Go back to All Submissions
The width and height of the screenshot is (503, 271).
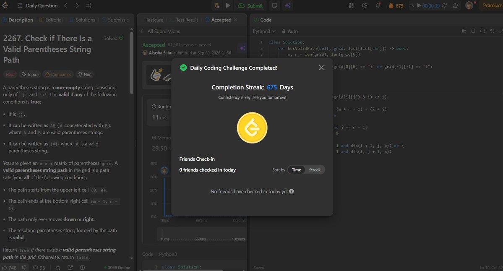[x=160, y=31]
